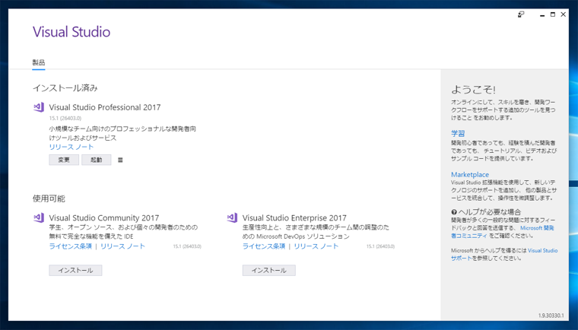Click the Visual Studio Professional 2017 logo icon

click(39, 107)
